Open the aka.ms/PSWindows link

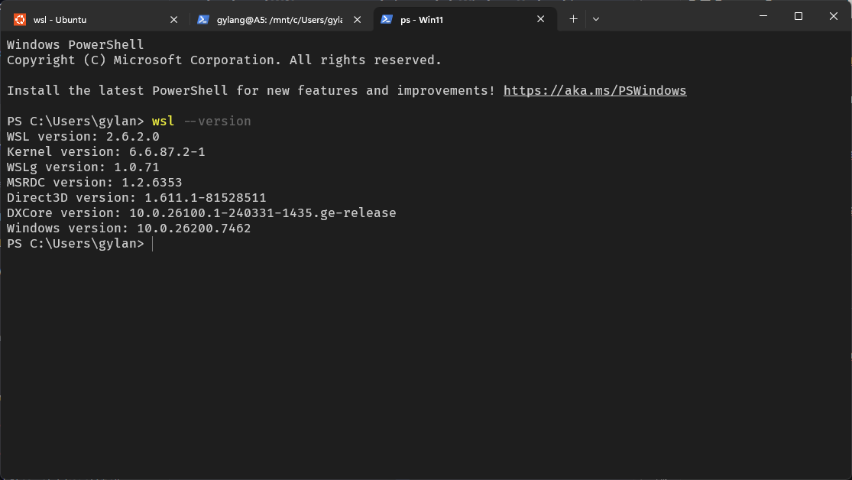(594, 91)
